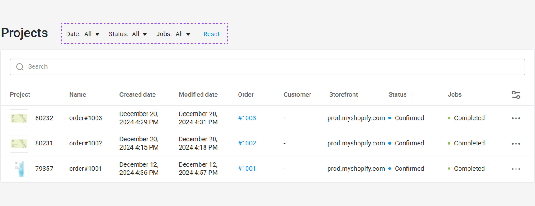Click created date December 20, 2024 4:15 PM
This screenshot has width=535, height=206.
pyautogui.click(x=139, y=143)
